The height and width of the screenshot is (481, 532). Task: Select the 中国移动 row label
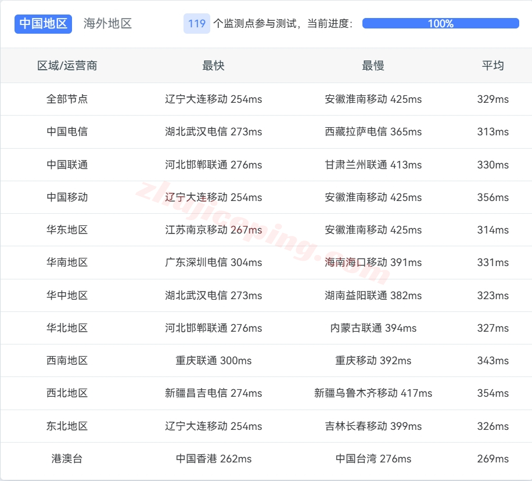point(67,198)
